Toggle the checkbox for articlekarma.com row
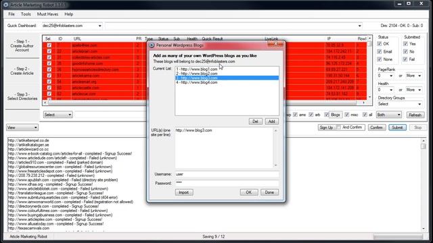The height and width of the screenshot is (243, 433). tap(49, 76)
